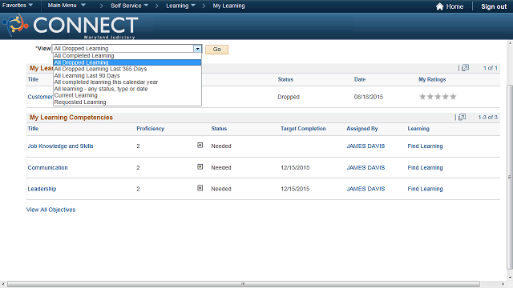Click Find Learning for Leadership
This screenshot has height=288, width=513.
[x=425, y=189]
